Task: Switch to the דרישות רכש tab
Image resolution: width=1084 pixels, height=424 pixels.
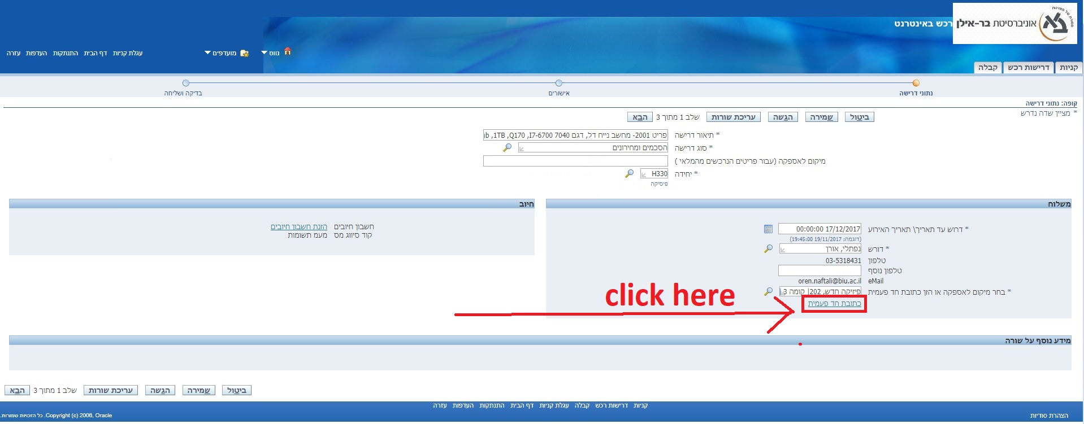Action: pyautogui.click(x=1028, y=68)
